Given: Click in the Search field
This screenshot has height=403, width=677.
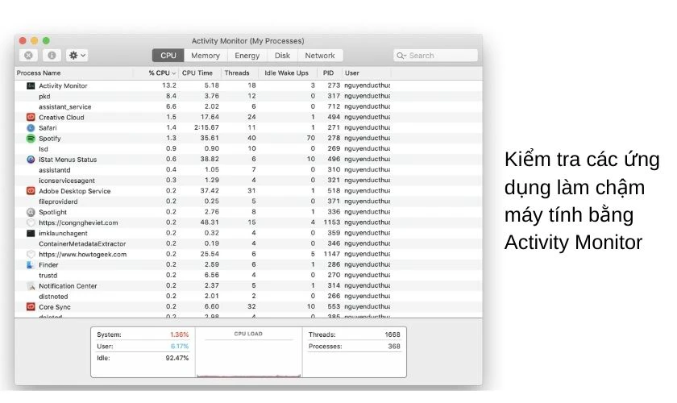Looking at the screenshot, I should [435, 56].
